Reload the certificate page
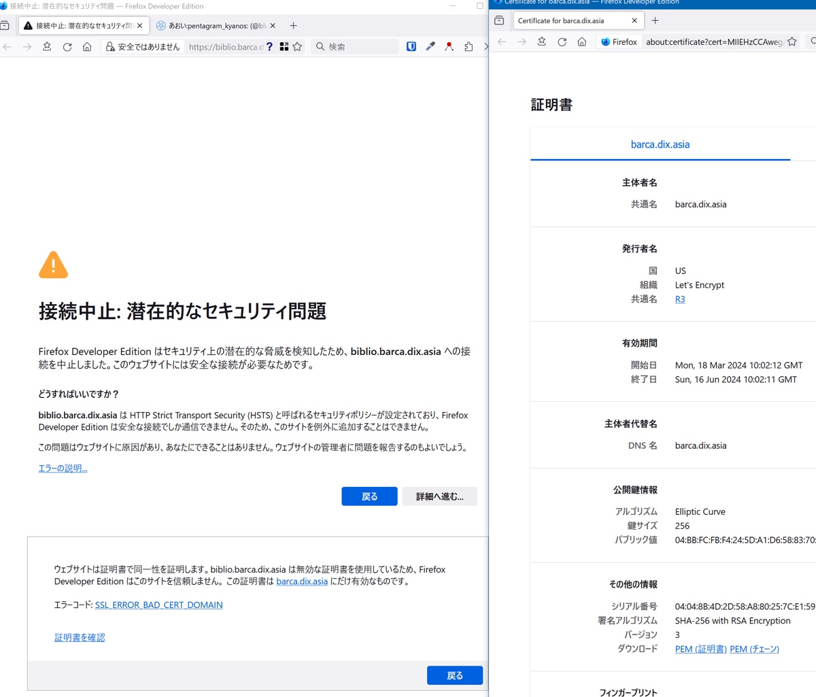 (562, 42)
